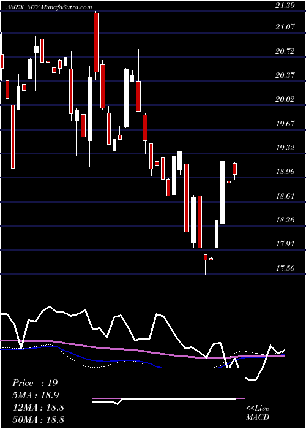Select the 18.26 price axis label
This screenshot has width=306, height=429.
coord(285,220)
